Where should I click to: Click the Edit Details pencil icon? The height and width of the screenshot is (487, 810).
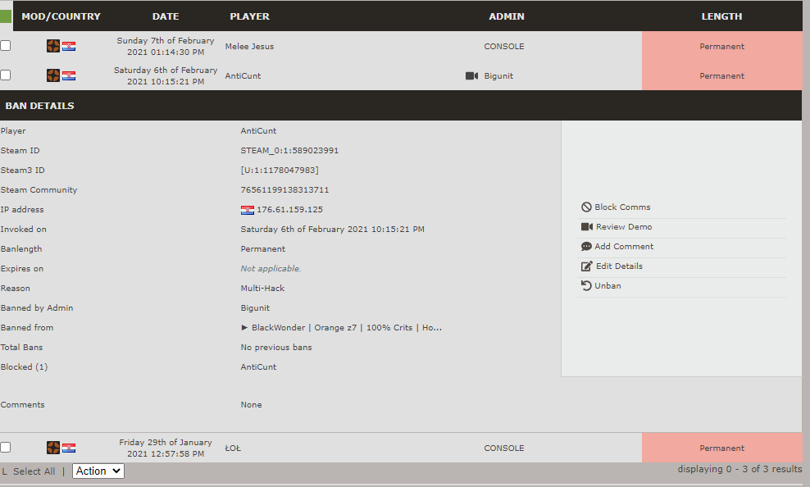pos(587,266)
